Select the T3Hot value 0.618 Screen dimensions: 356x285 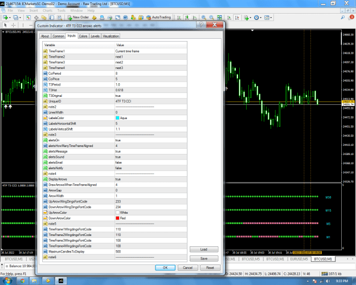[x=151, y=90]
